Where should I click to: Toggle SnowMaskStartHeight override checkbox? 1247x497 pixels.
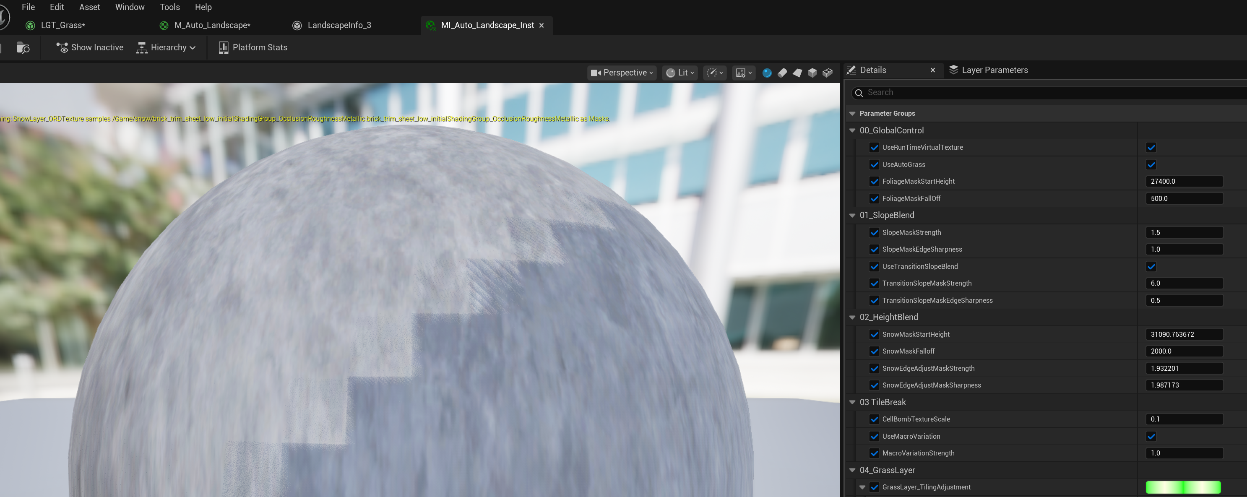[874, 334]
